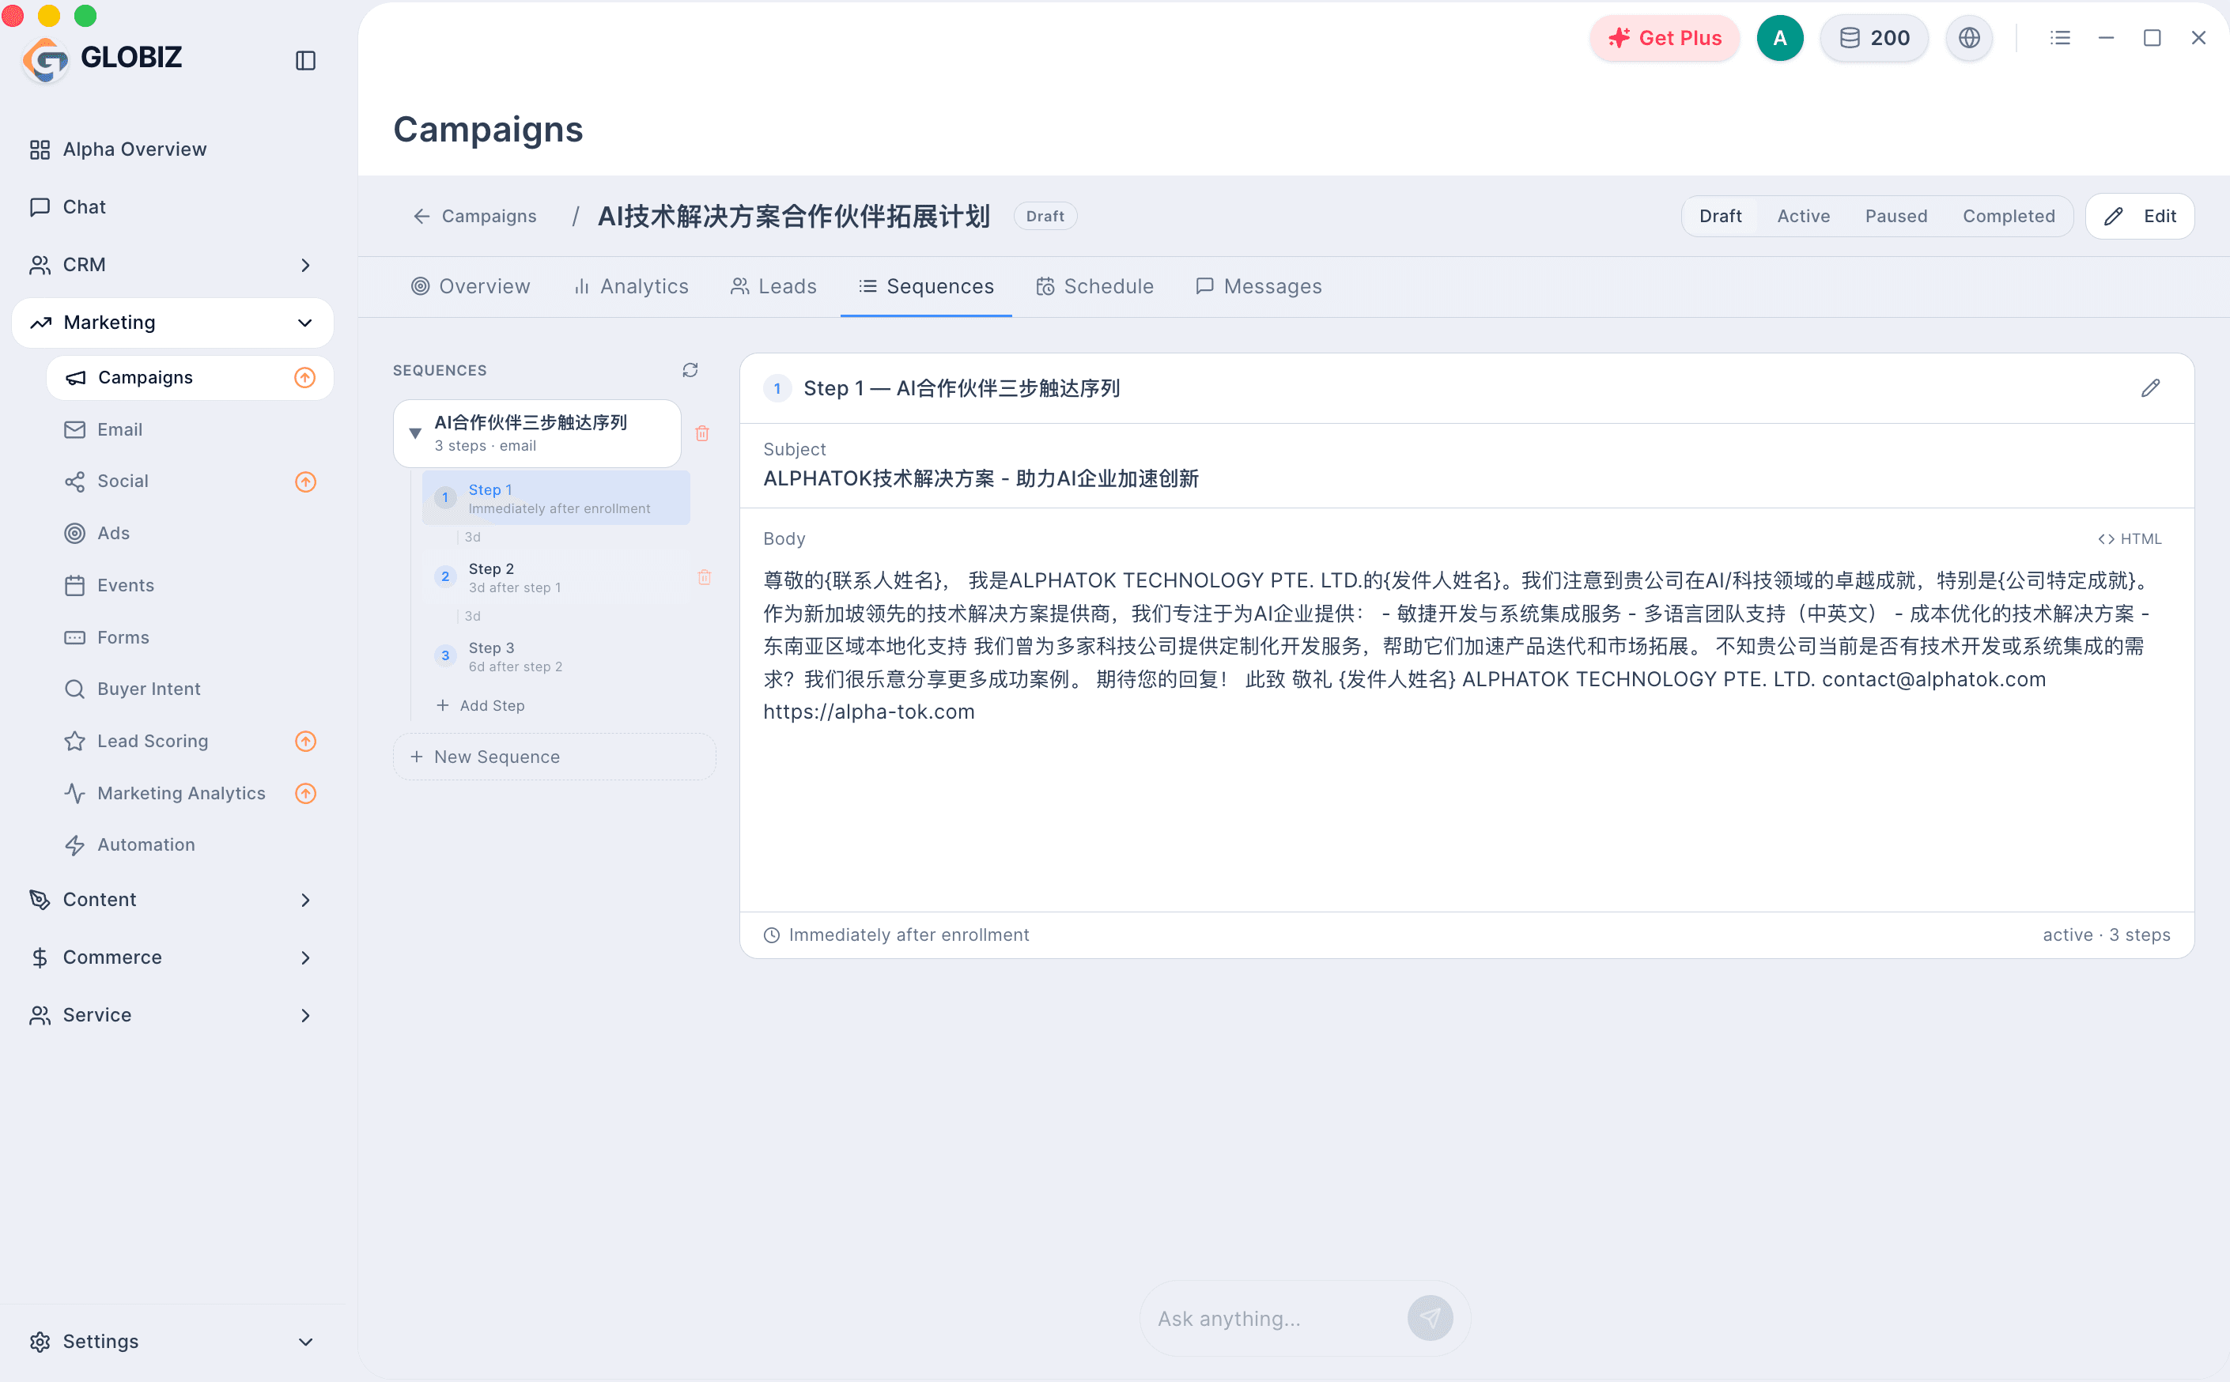
Task: Open the account avatar A
Action: (x=1779, y=37)
